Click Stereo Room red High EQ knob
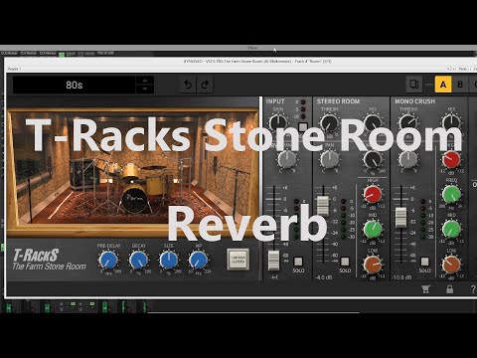477x358 pixels. (x=373, y=194)
